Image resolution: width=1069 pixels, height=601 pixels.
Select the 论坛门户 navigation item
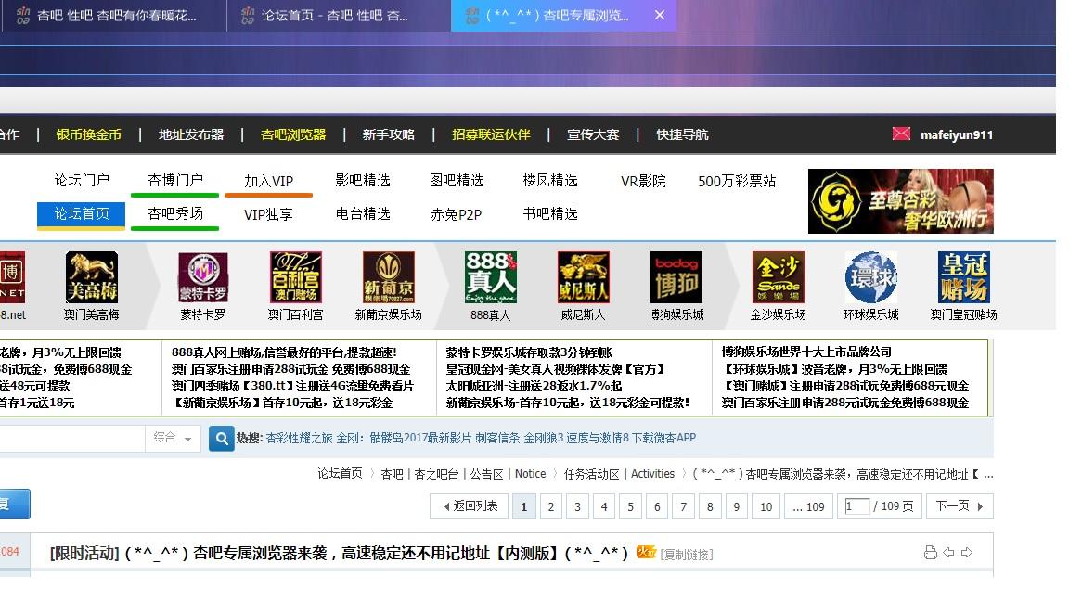tap(82, 181)
